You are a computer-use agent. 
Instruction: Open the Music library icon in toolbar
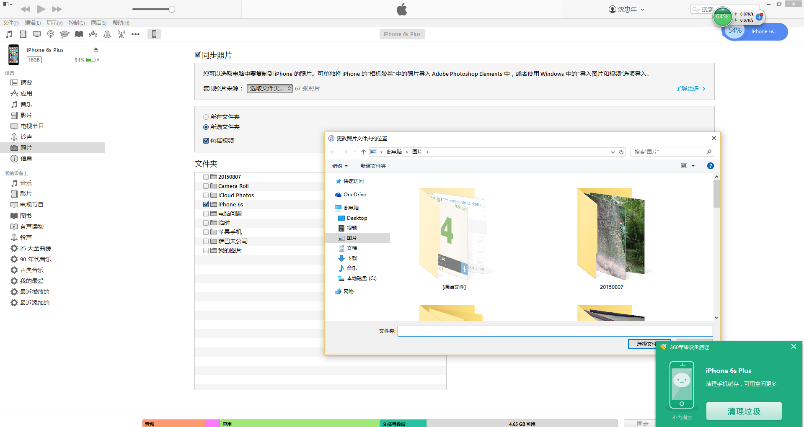tap(9, 34)
